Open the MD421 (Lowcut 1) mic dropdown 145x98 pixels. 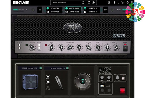(x=55, y=68)
